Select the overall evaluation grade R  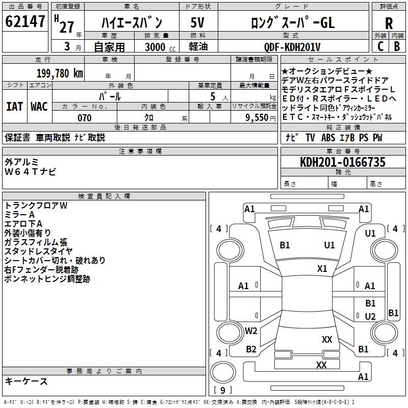pyautogui.click(x=389, y=23)
